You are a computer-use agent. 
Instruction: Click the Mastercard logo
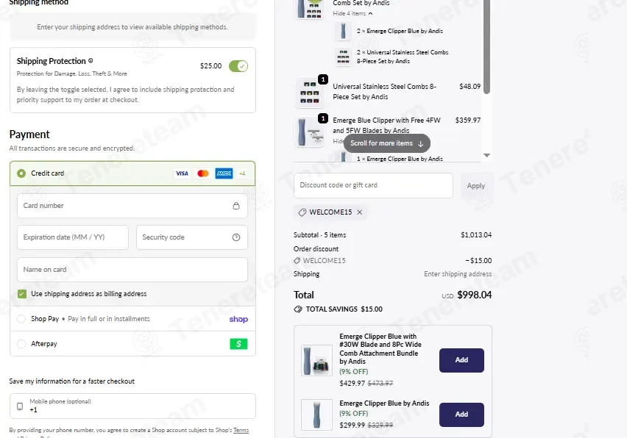point(203,173)
